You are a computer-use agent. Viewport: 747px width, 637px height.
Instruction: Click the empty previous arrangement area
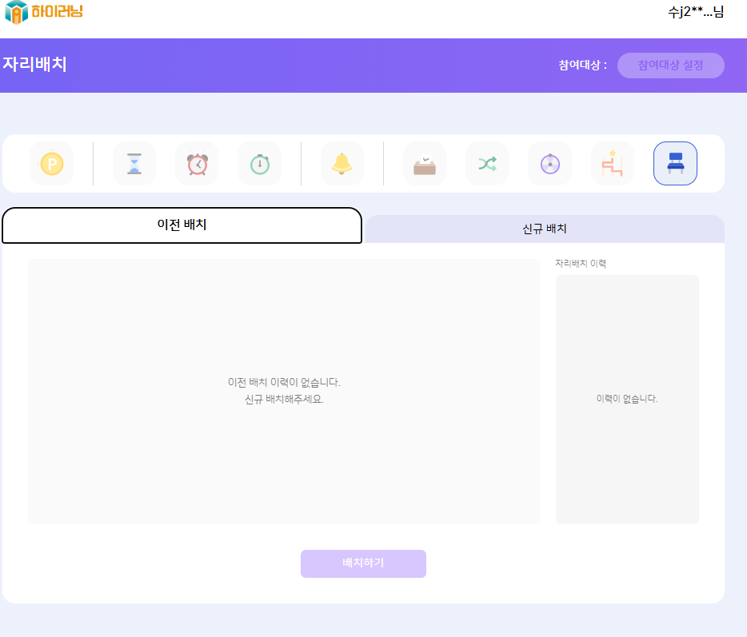(284, 391)
